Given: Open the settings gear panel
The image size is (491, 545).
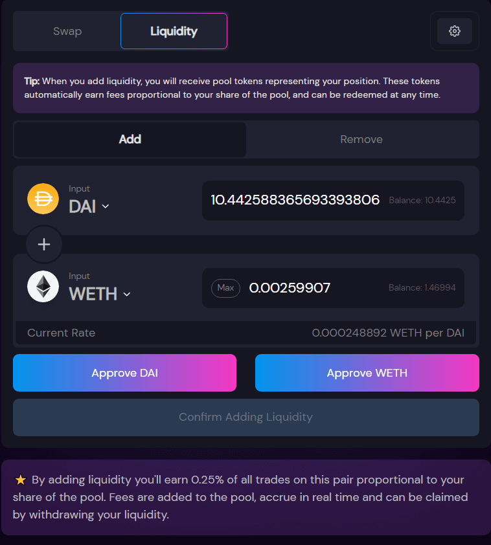Looking at the screenshot, I should click(454, 30).
